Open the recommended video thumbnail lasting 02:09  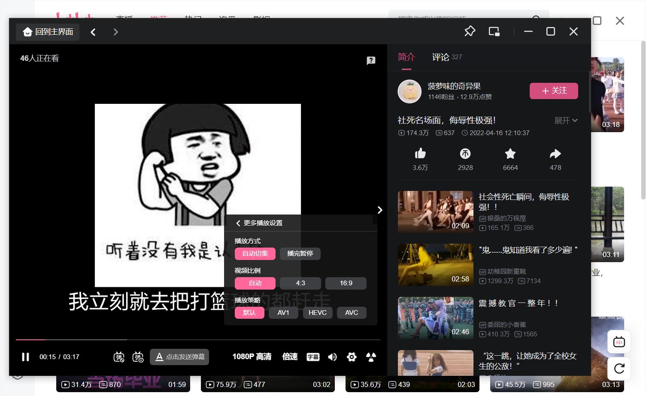(x=436, y=212)
